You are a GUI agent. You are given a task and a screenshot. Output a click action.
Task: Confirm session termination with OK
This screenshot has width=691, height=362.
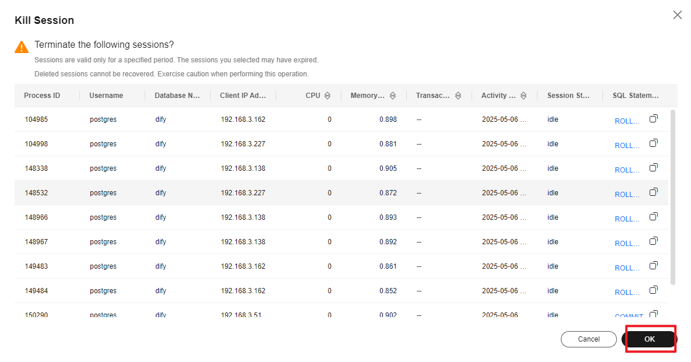650,339
